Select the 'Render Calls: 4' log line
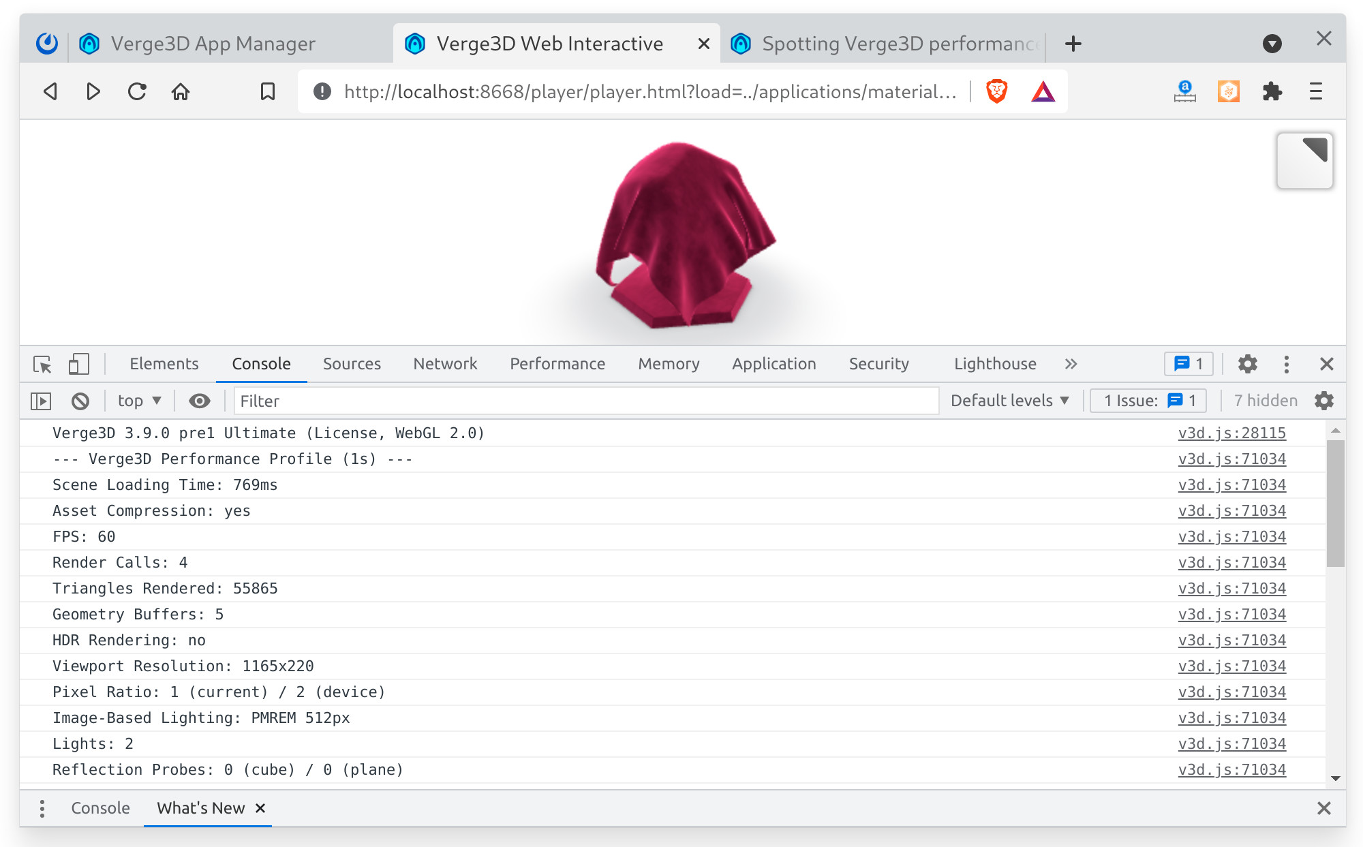 [120, 563]
